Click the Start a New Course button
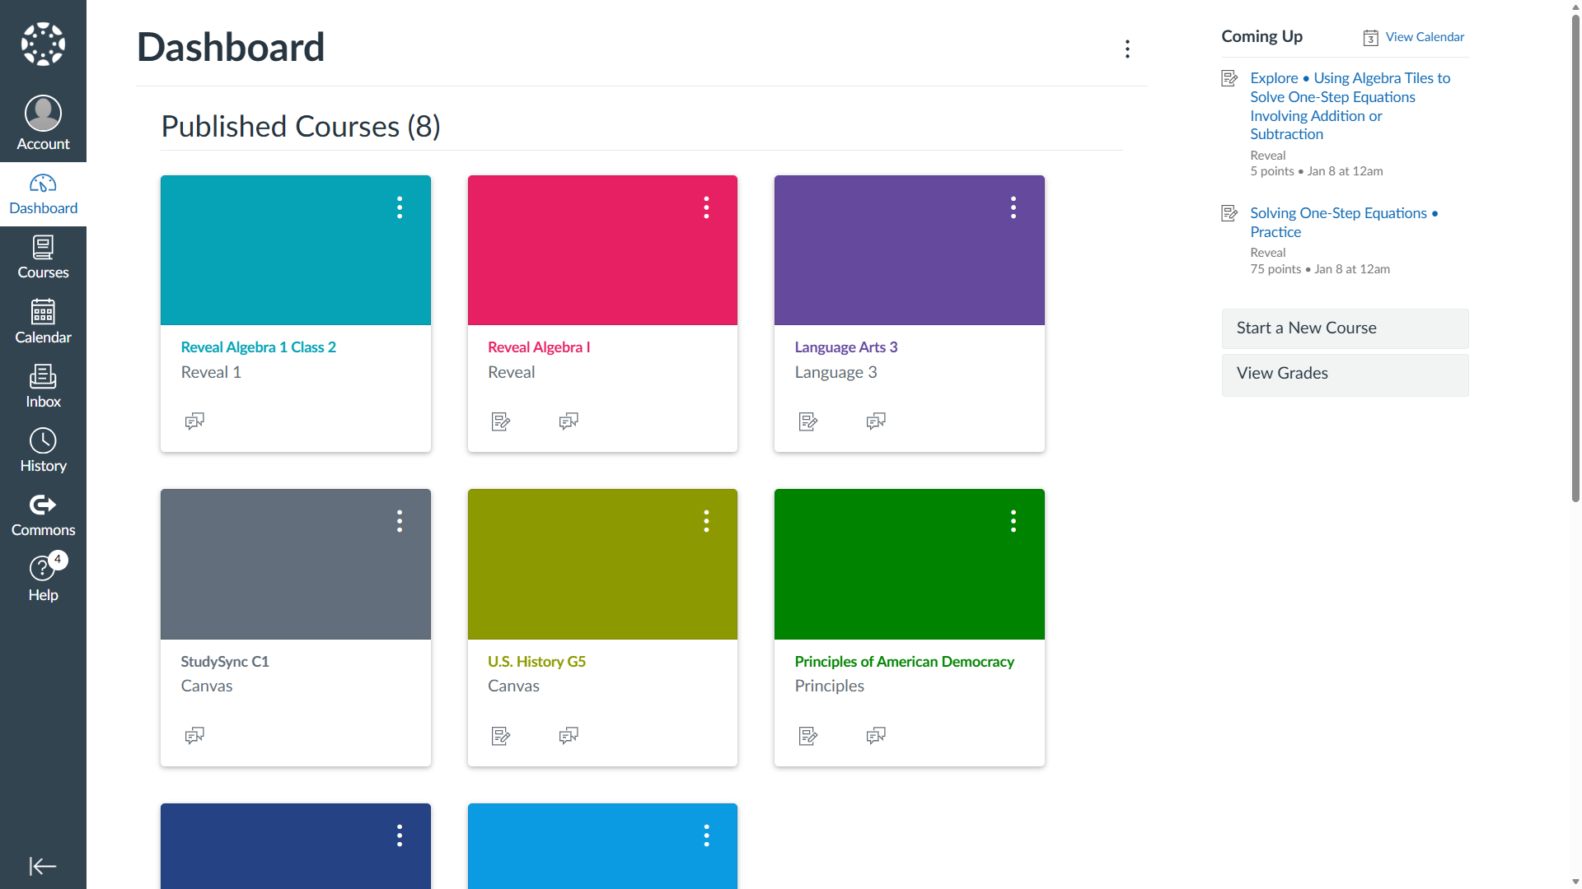1582x889 pixels. [x=1345, y=328]
